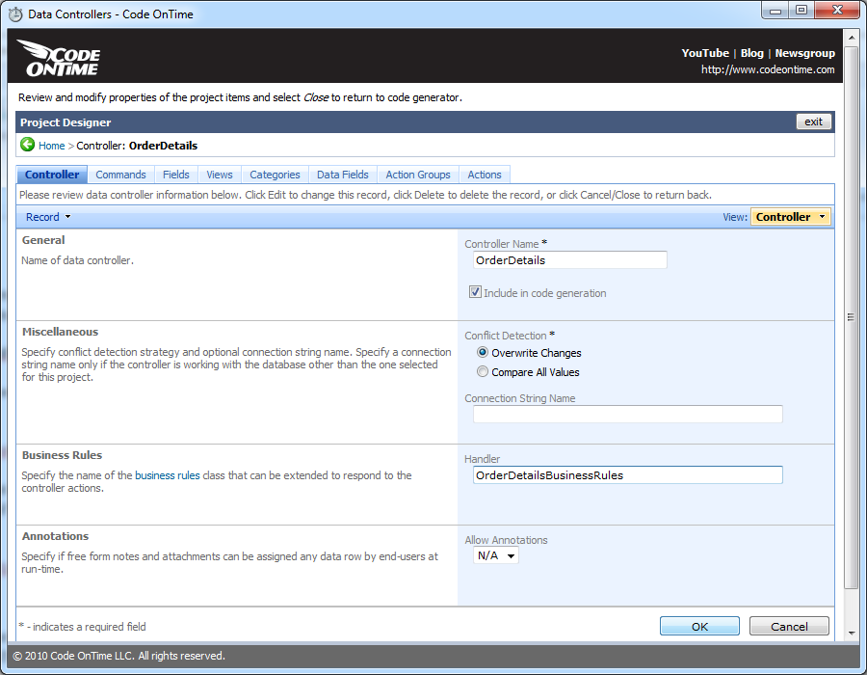Switch to the Data Fields tab
The image size is (867, 675).
[x=342, y=175]
